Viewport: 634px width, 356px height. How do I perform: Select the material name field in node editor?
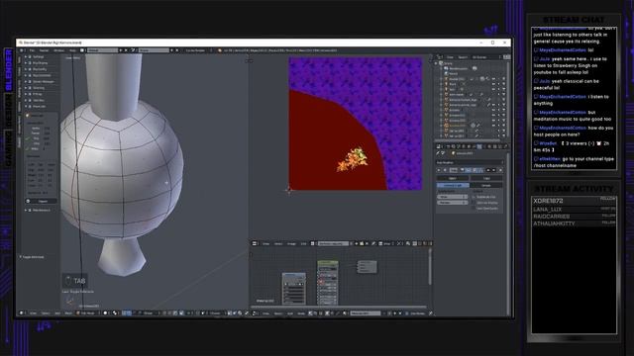click(366, 313)
